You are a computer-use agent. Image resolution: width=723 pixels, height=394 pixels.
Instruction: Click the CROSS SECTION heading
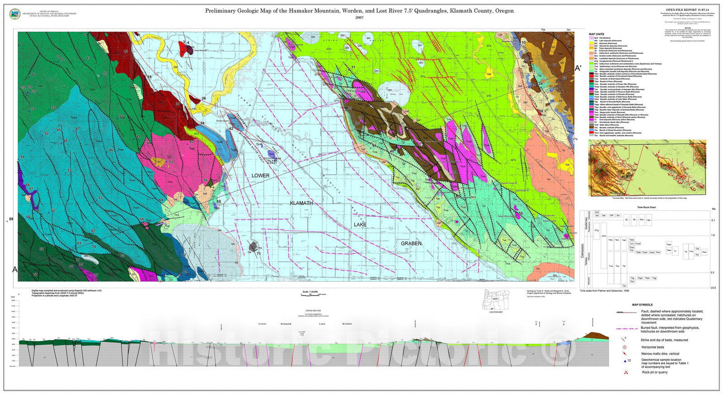[x=313, y=311]
